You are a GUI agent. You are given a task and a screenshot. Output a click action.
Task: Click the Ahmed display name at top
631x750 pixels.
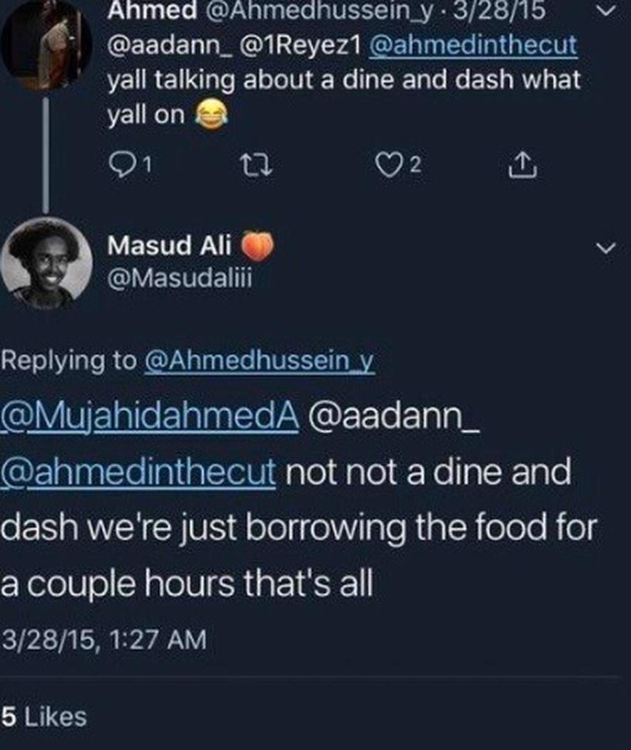pos(152,11)
